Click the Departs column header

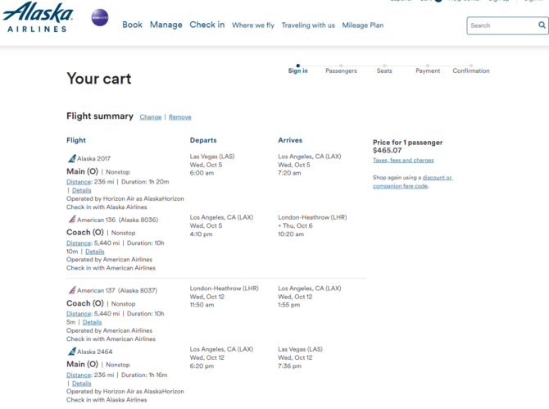pos(203,140)
